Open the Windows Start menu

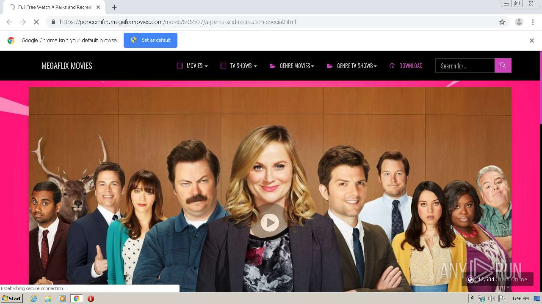click(12, 299)
